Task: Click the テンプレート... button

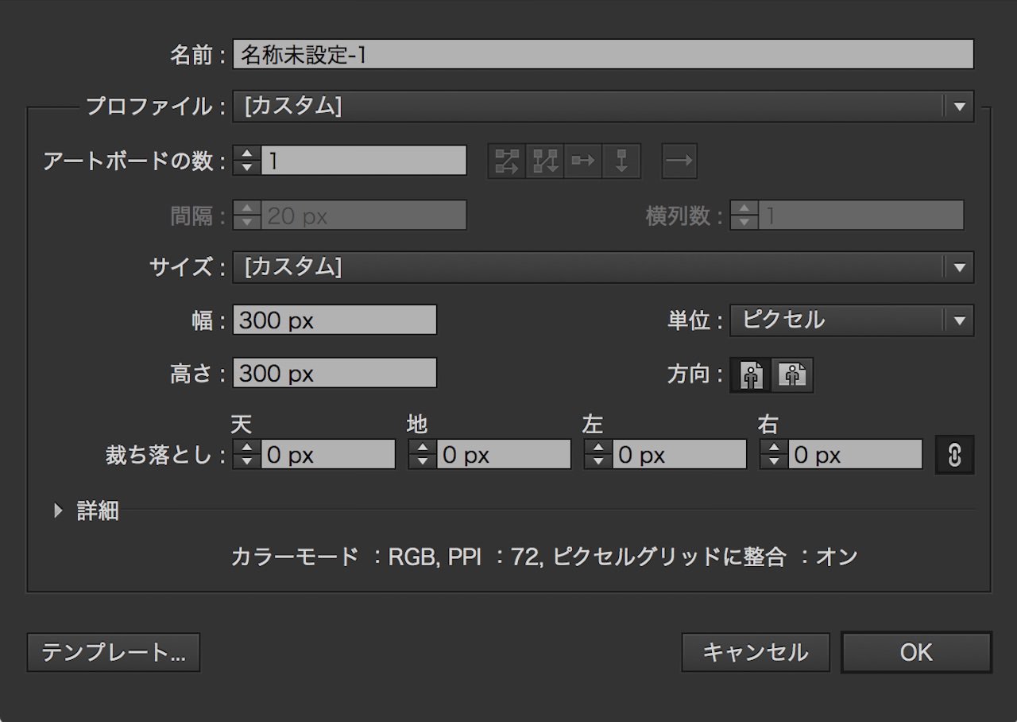Action: (x=113, y=653)
